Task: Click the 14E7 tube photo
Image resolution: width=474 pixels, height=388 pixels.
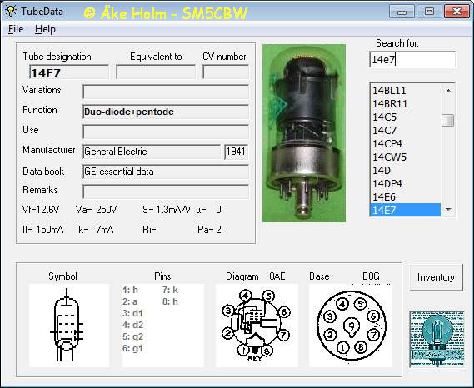Action: pos(304,133)
